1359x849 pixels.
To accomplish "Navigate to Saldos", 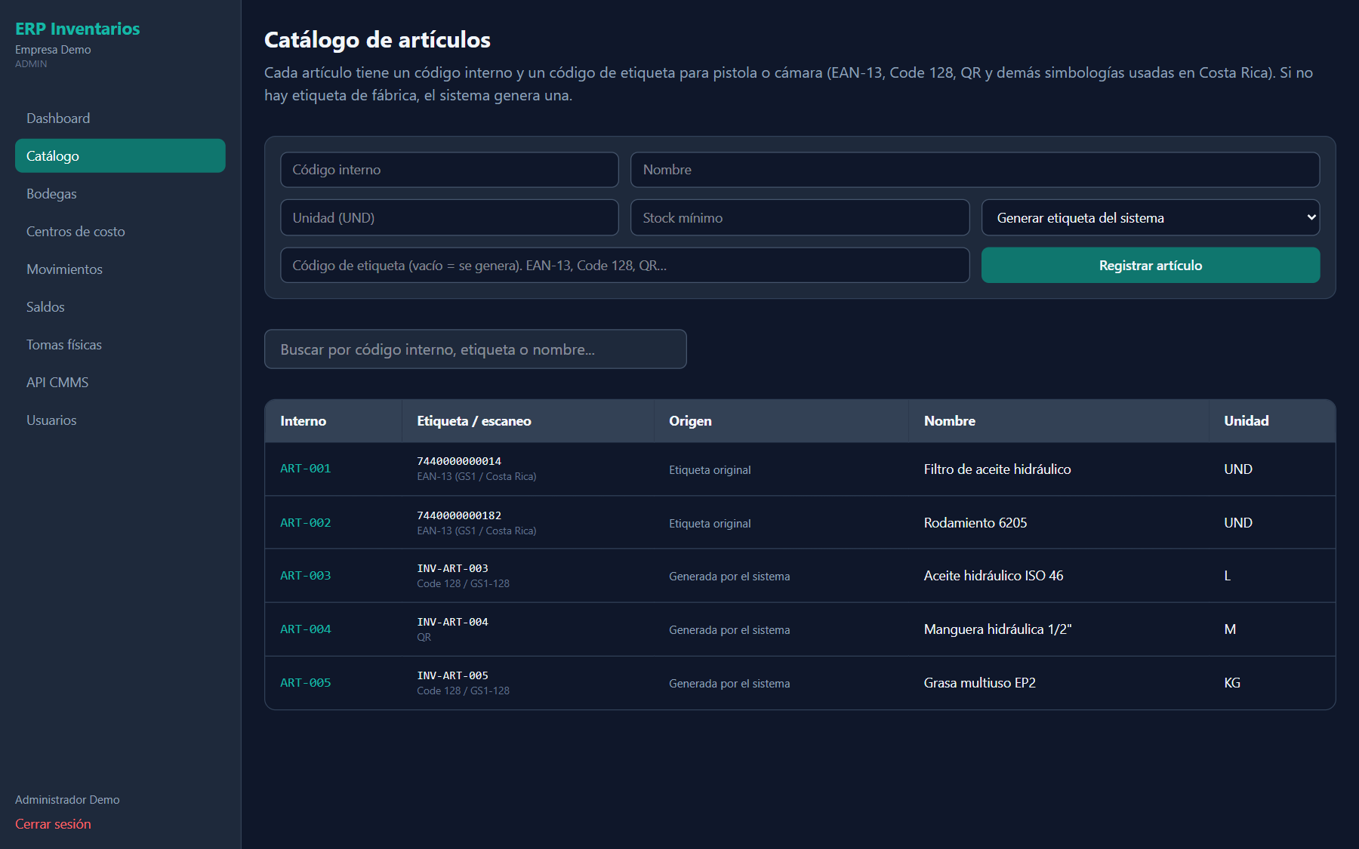I will tap(120, 307).
